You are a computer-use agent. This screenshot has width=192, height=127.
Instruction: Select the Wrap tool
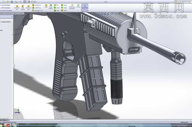(x=64, y=5)
